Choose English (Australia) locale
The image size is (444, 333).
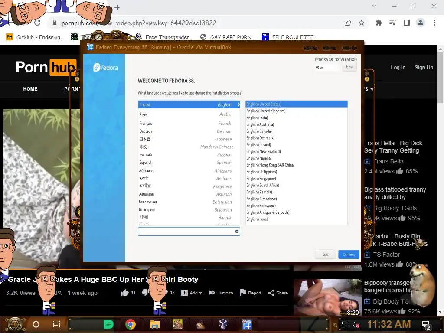click(297, 124)
